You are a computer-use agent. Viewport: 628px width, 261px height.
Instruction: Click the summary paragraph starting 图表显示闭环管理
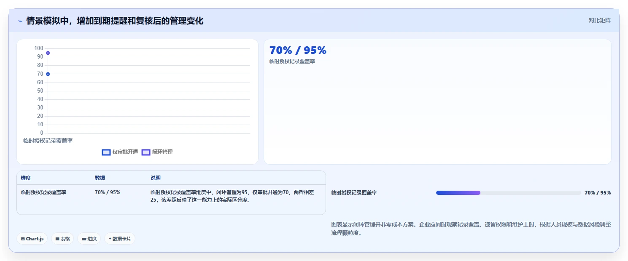(x=471, y=229)
